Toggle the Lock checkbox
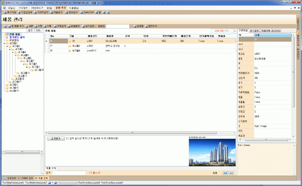This screenshot has height=186, width=302. [x=91, y=173]
